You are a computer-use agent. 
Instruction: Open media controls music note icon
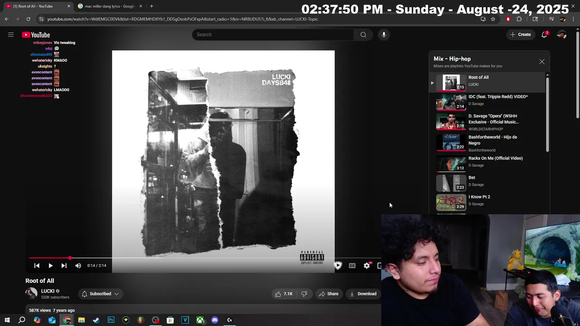coord(551,19)
